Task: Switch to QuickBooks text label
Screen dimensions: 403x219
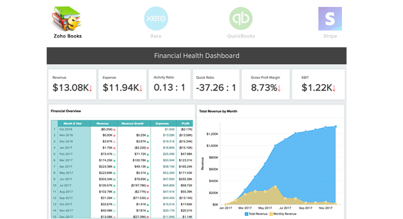Action: pos(241,36)
